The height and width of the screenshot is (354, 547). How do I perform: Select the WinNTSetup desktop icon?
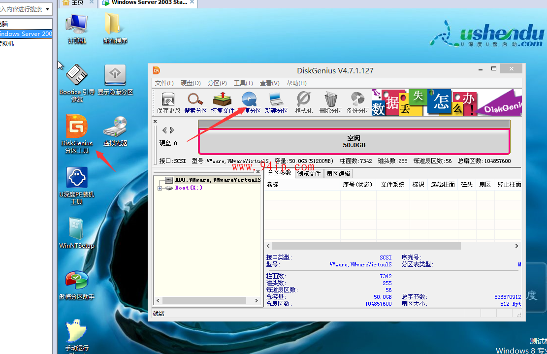(x=77, y=233)
